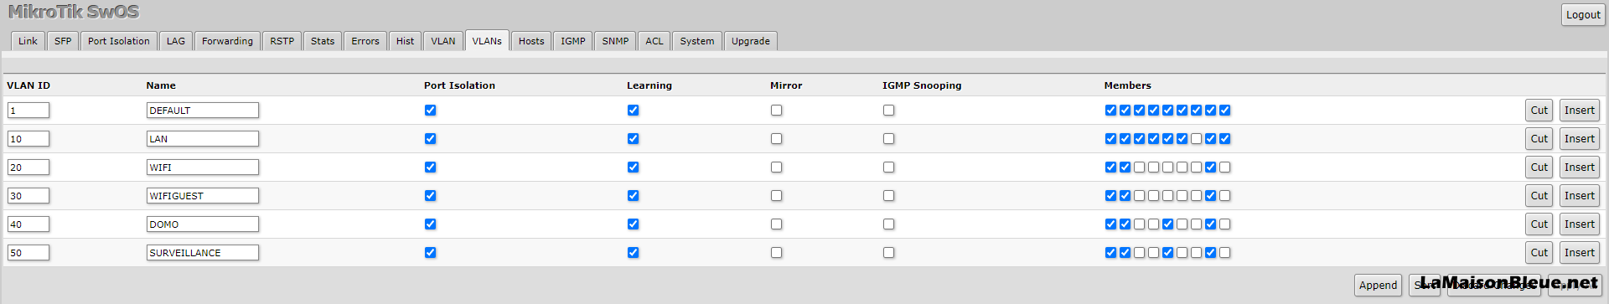Disable Learning for DOMO VLAN
Image resolution: width=1609 pixels, height=304 pixels.
633,224
